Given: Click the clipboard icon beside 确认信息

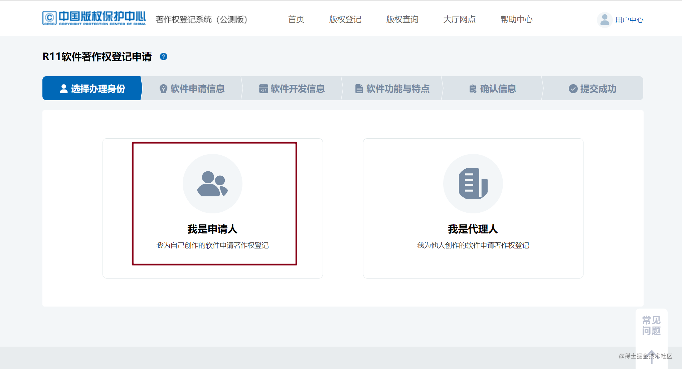Looking at the screenshot, I should point(473,88).
